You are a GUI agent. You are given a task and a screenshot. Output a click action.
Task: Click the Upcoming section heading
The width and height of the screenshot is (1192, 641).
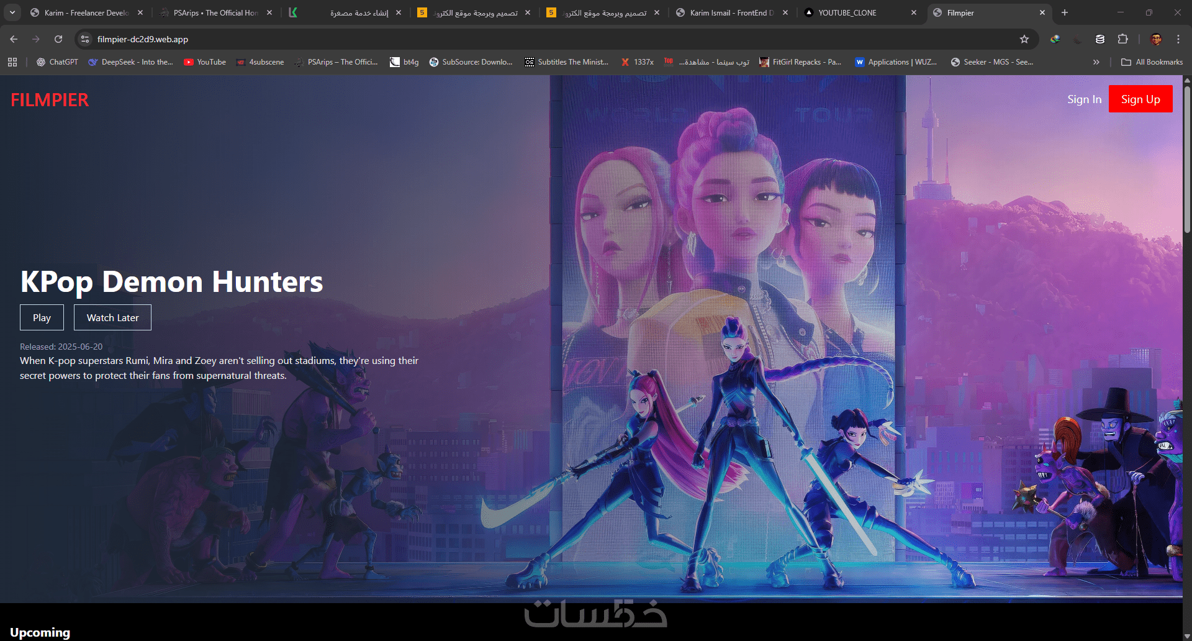tap(40, 632)
